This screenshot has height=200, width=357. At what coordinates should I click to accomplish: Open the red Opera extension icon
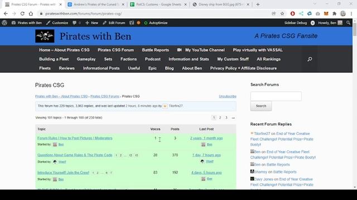point(292,13)
